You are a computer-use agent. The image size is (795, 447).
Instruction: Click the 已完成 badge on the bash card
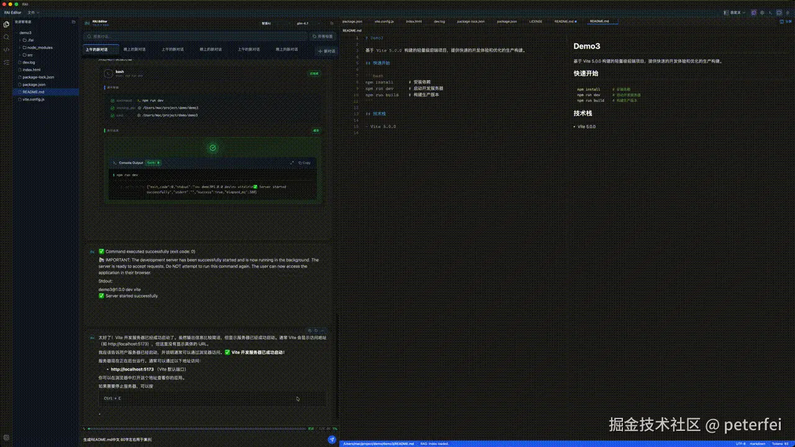coord(314,73)
